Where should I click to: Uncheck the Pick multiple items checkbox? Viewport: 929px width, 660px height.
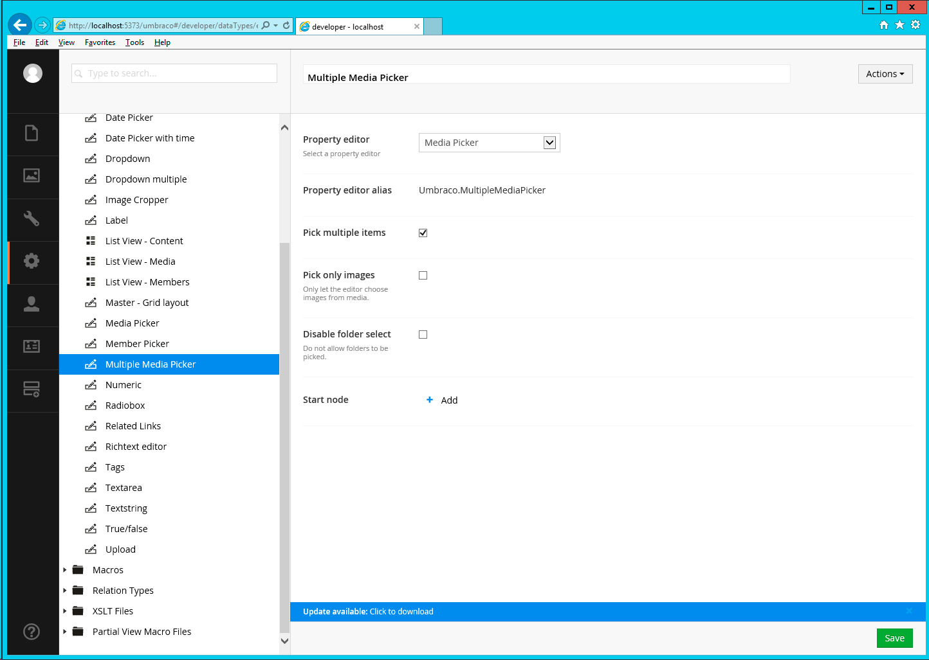423,233
